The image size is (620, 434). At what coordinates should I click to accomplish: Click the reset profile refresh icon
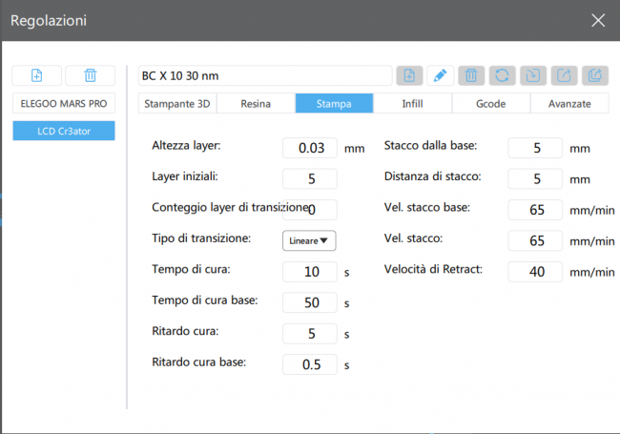(501, 75)
